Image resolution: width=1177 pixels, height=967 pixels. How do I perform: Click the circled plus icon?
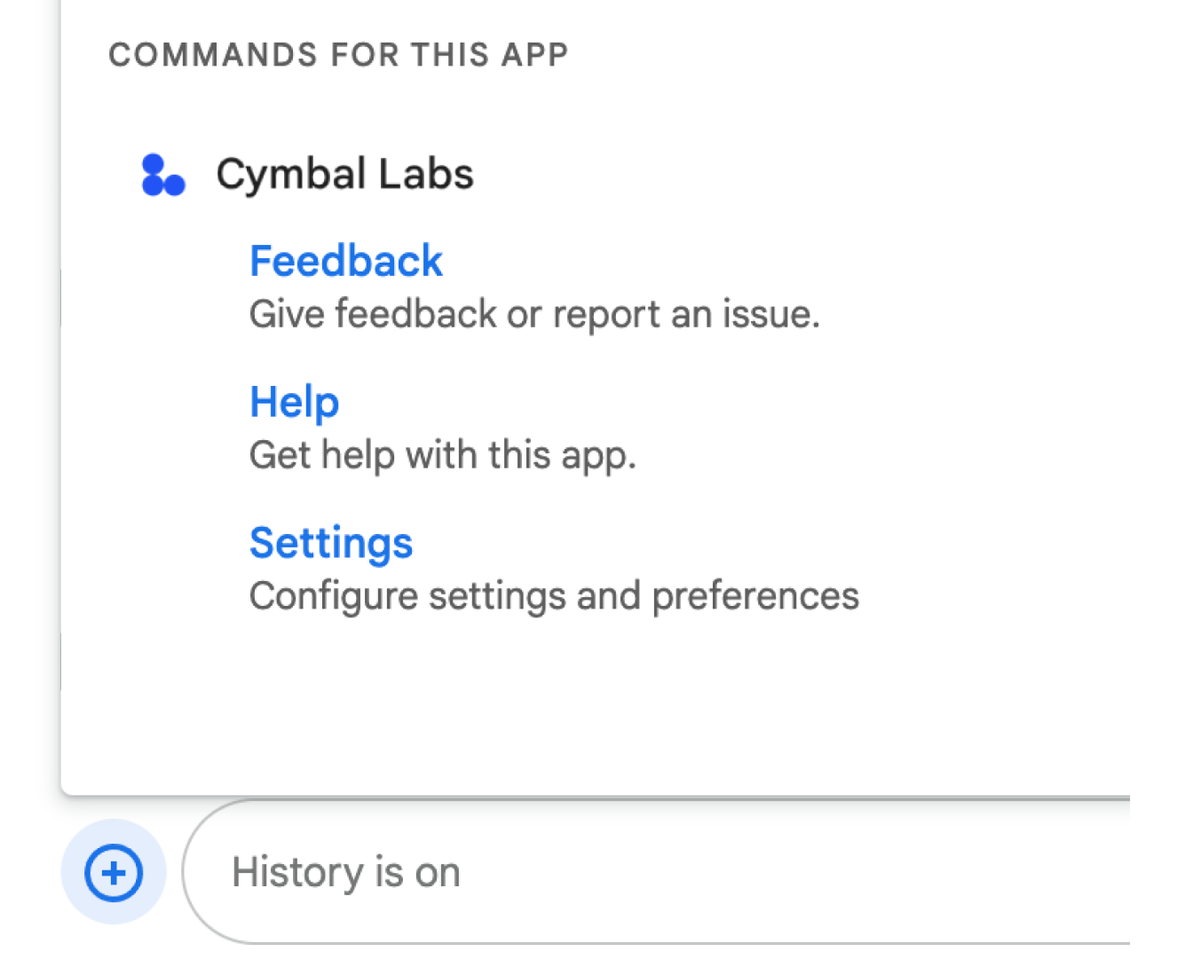point(114,872)
